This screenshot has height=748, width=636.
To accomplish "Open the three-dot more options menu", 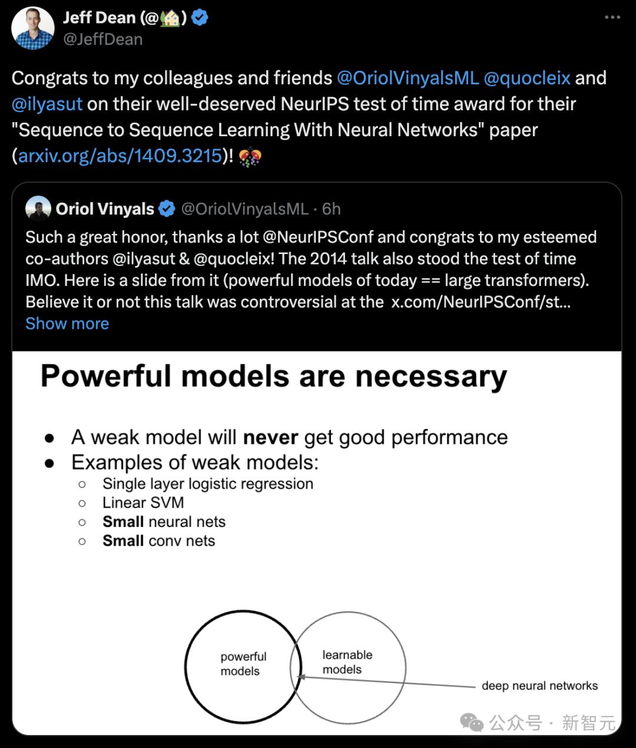I will [612, 17].
